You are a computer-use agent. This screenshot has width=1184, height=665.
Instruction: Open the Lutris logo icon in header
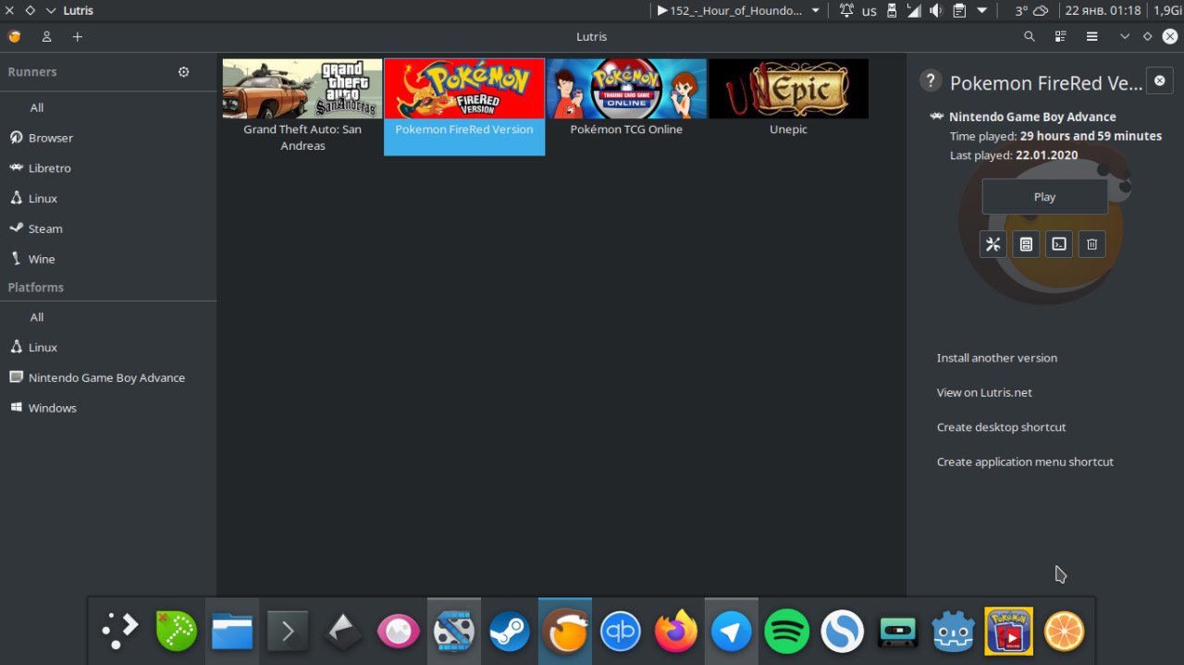(14, 37)
